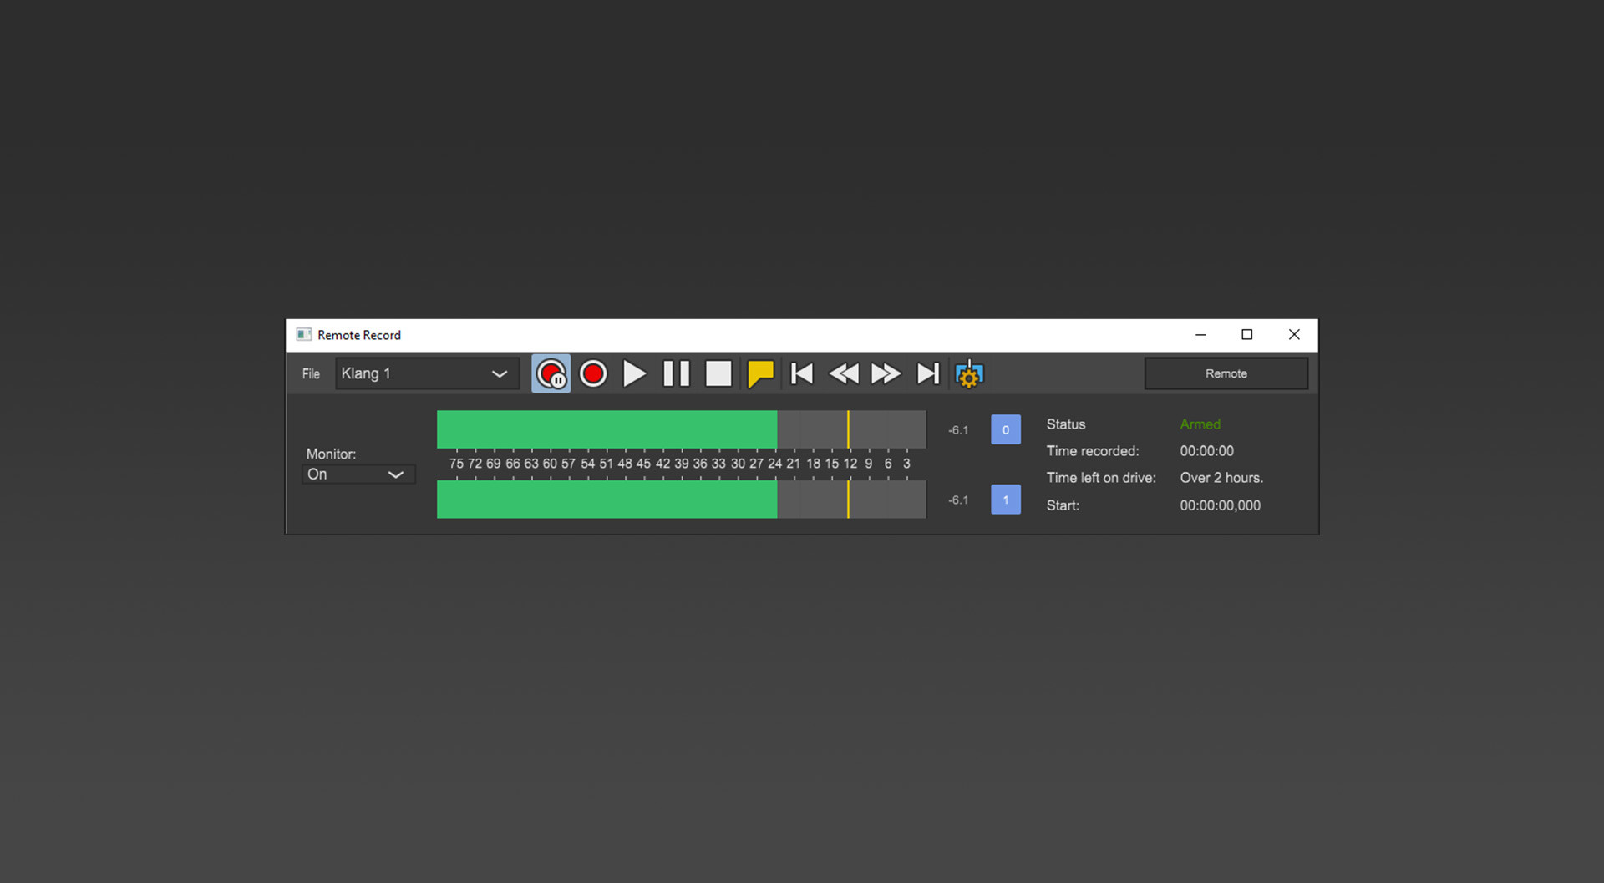The width and height of the screenshot is (1604, 883).
Task: Expand the Monitor On dropdown
Action: [358, 474]
